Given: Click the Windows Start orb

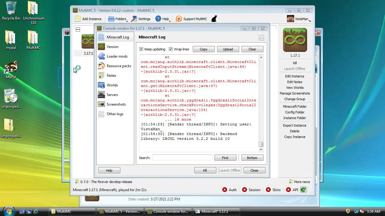Looking at the screenshot, I should [x=8, y=211].
